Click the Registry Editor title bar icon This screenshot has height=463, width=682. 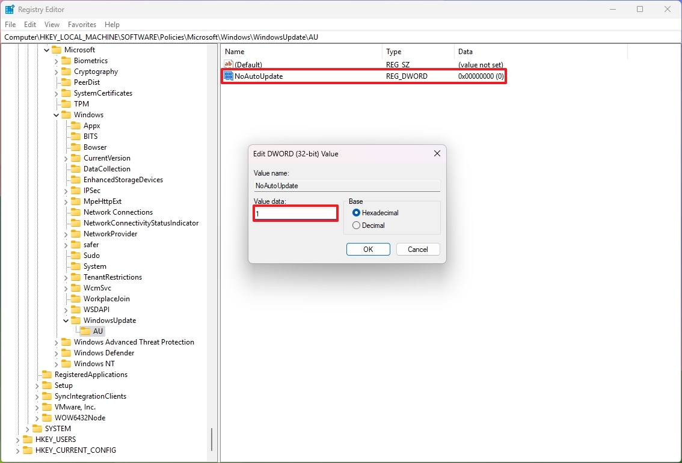(9, 9)
